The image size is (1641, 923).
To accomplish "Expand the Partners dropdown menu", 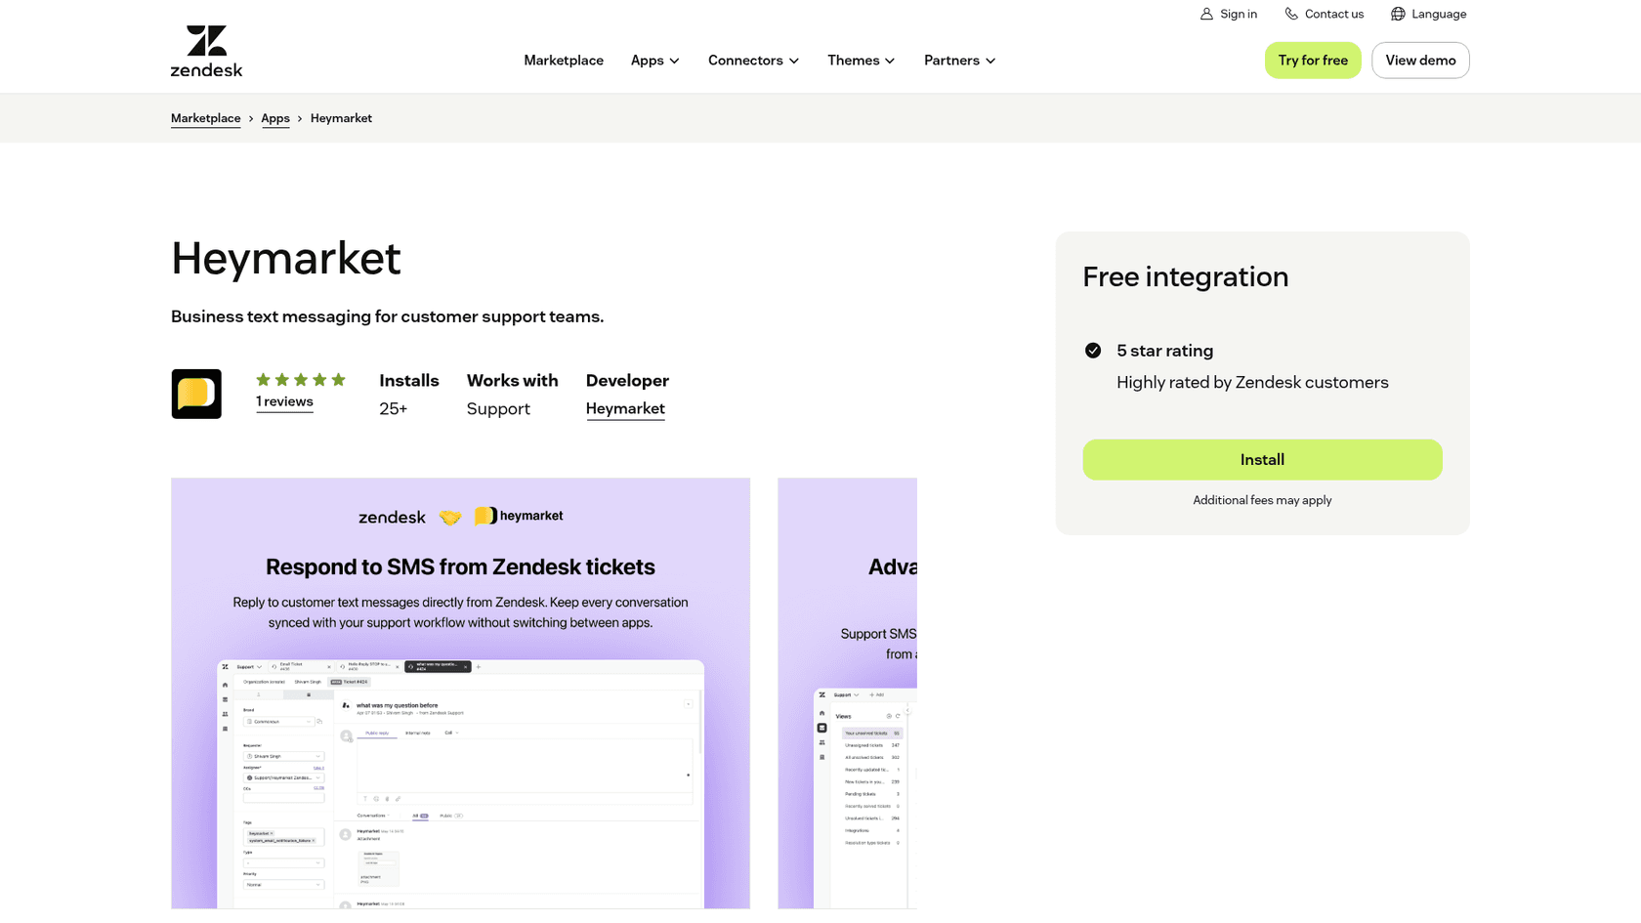I will click(x=959, y=61).
